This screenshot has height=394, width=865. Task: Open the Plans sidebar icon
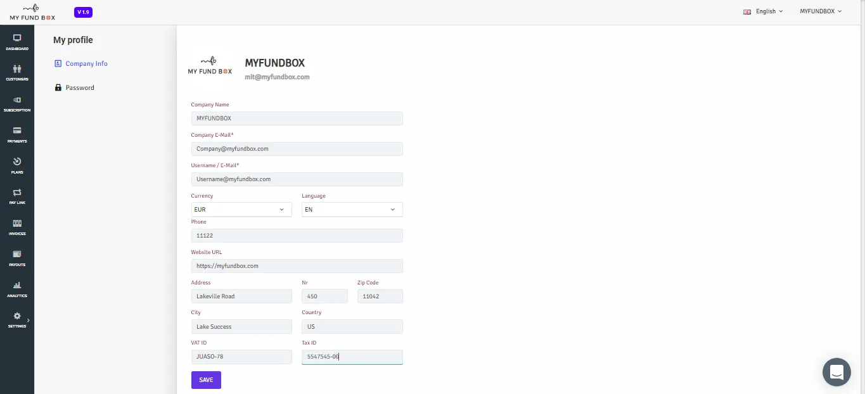(x=17, y=165)
